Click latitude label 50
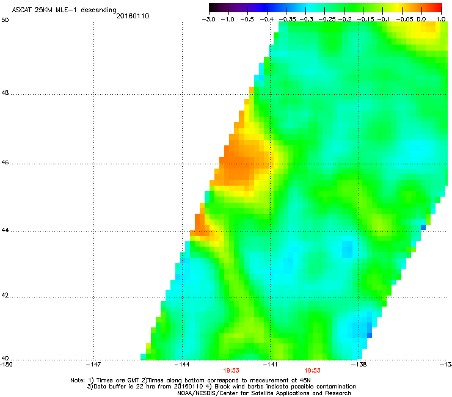This screenshot has width=452, height=397. pyautogui.click(x=5, y=20)
